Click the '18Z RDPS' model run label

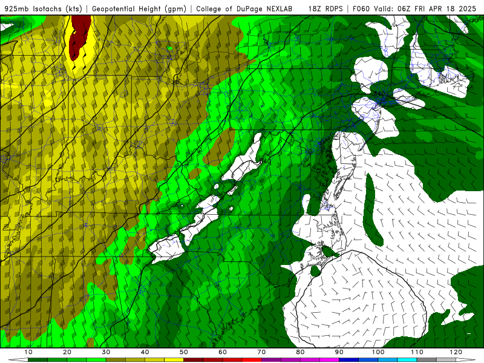[x=325, y=9]
